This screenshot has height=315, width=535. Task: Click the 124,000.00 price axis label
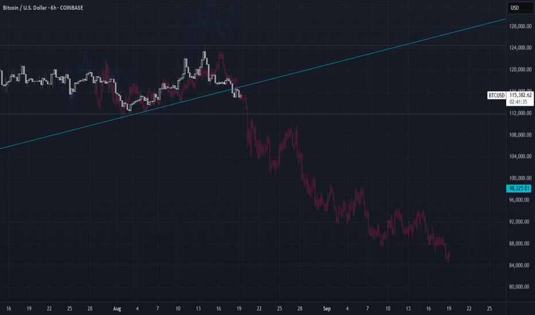pos(520,48)
